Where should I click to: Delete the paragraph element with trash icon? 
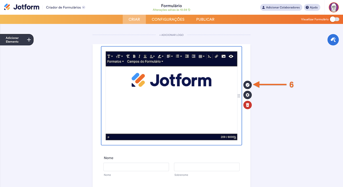(248, 105)
